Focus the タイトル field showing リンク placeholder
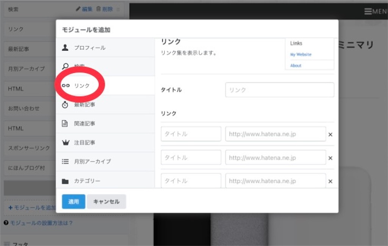 pyautogui.click(x=280, y=90)
